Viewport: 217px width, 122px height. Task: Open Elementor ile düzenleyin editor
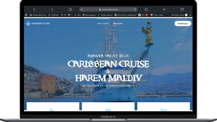coord(125,15)
